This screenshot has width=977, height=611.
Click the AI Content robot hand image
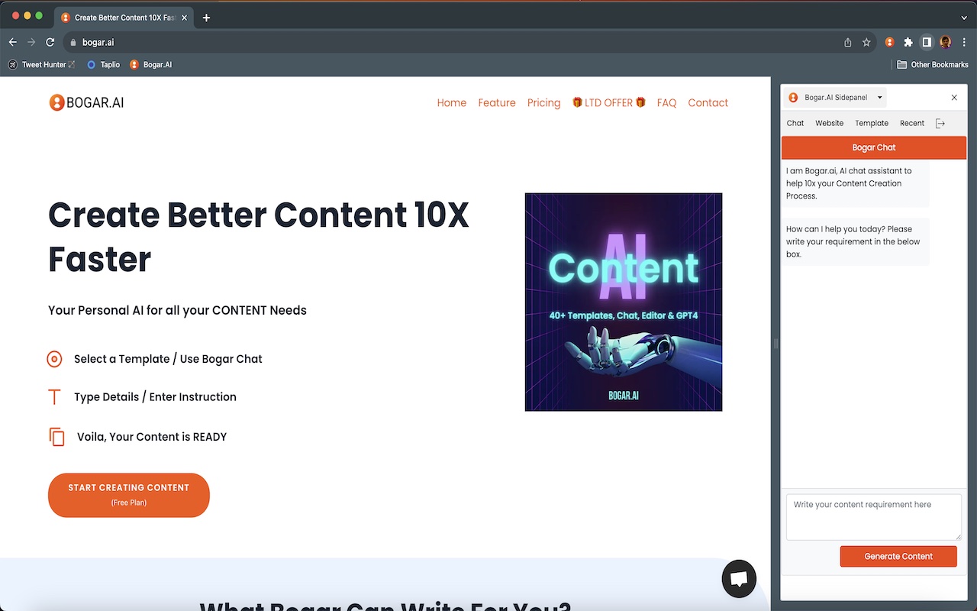point(624,302)
